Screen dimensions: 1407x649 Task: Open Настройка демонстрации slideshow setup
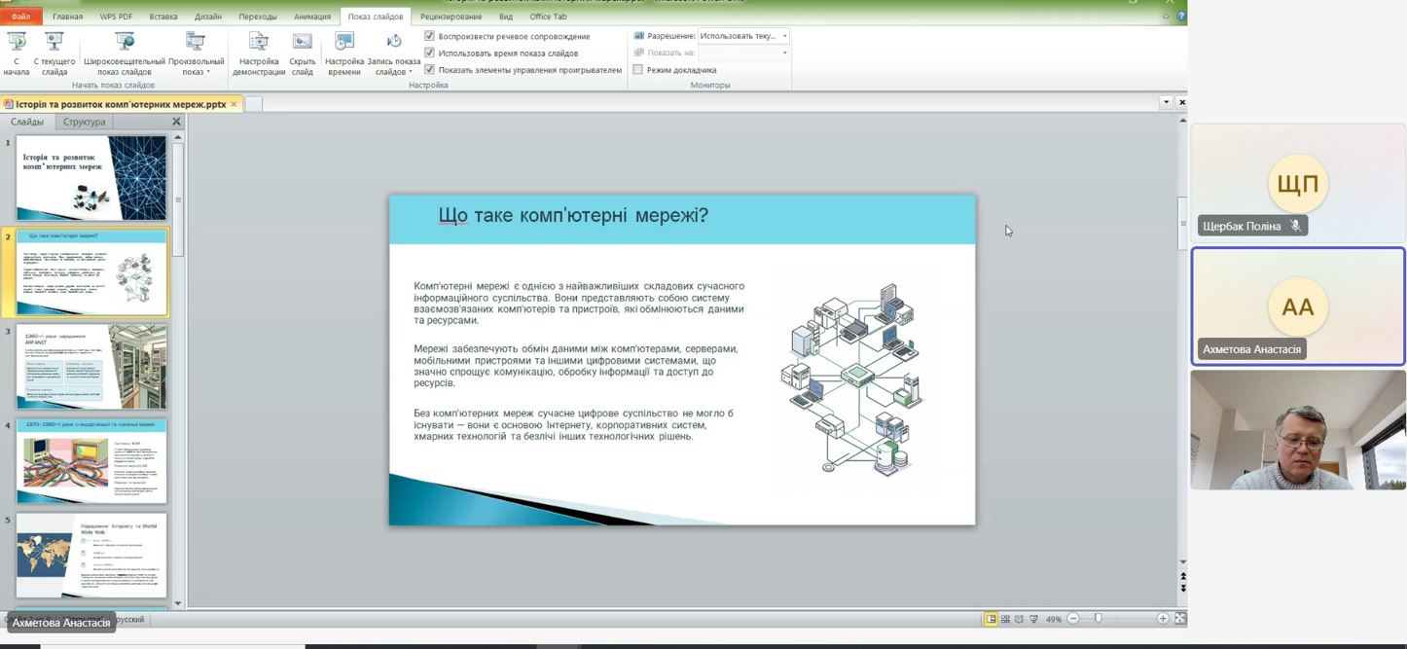tap(259, 44)
